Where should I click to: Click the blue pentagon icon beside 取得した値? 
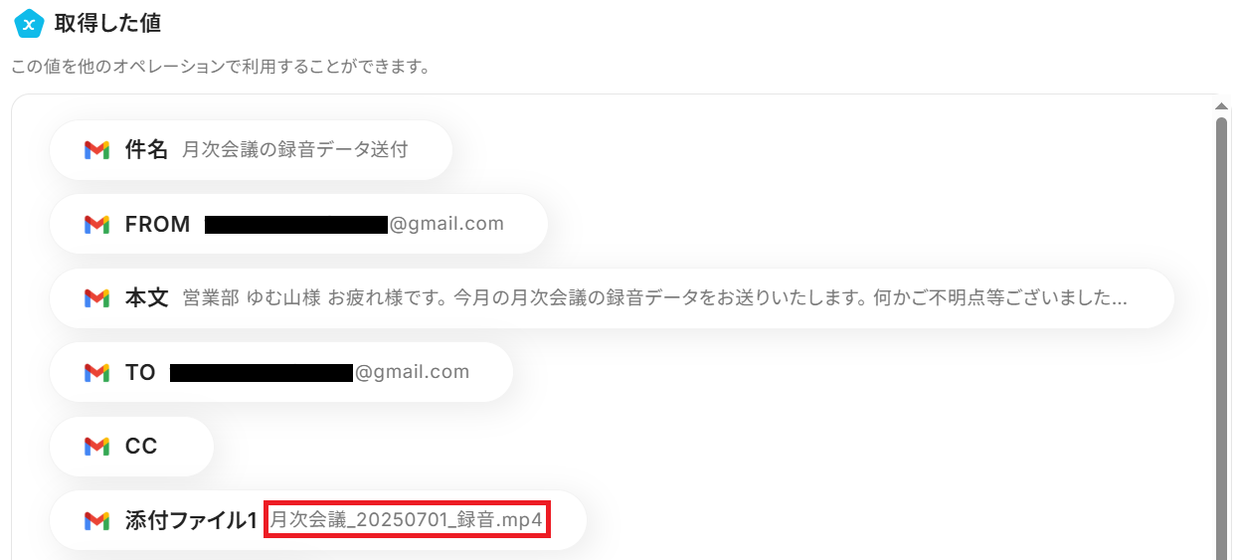28,23
